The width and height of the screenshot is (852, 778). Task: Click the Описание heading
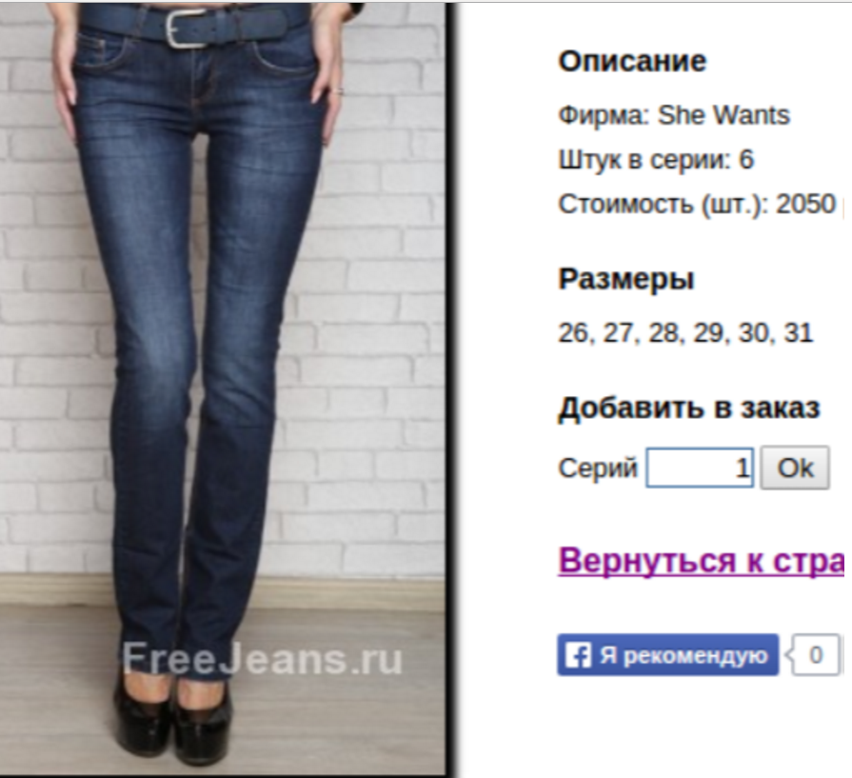click(x=632, y=61)
